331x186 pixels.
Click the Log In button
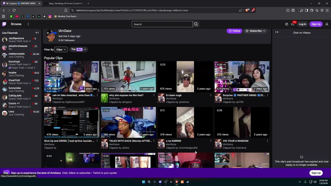pos(302,24)
